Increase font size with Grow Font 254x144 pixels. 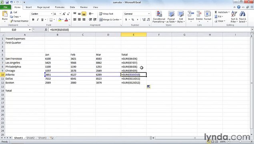[64, 14]
